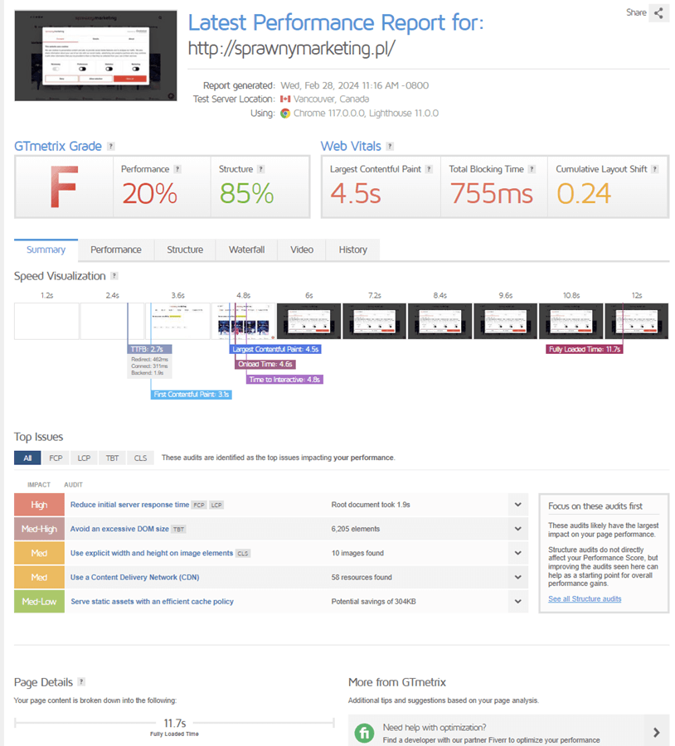Click the Share icon button
675x746 pixels.
click(x=659, y=13)
